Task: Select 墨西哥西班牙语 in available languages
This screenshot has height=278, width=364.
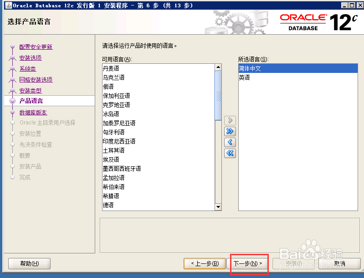Action: (x=159, y=168)
